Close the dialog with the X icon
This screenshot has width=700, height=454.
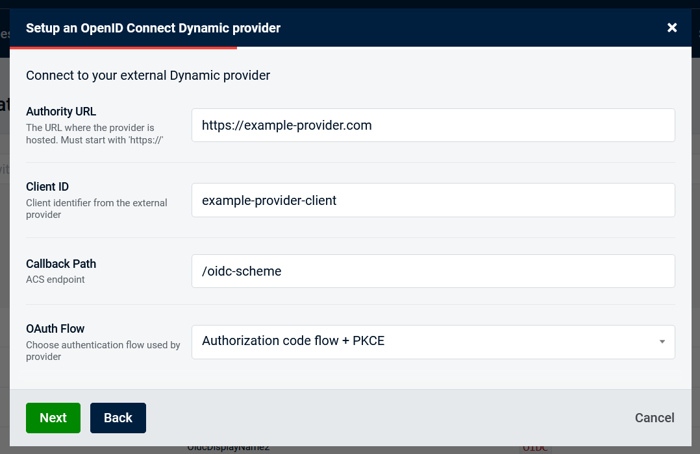(x=672, y=27)
